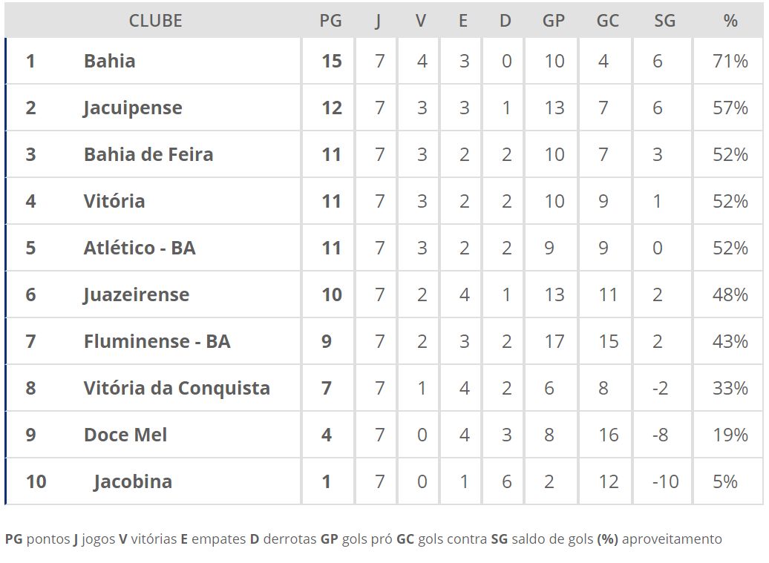
Task: Click the GC column header
Action: pos(607,21)
